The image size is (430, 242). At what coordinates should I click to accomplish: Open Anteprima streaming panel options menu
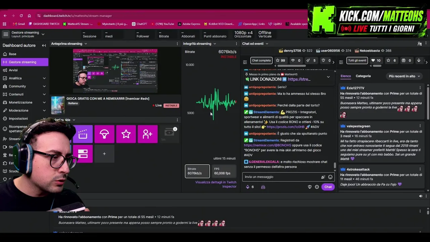tap(177, 44)
